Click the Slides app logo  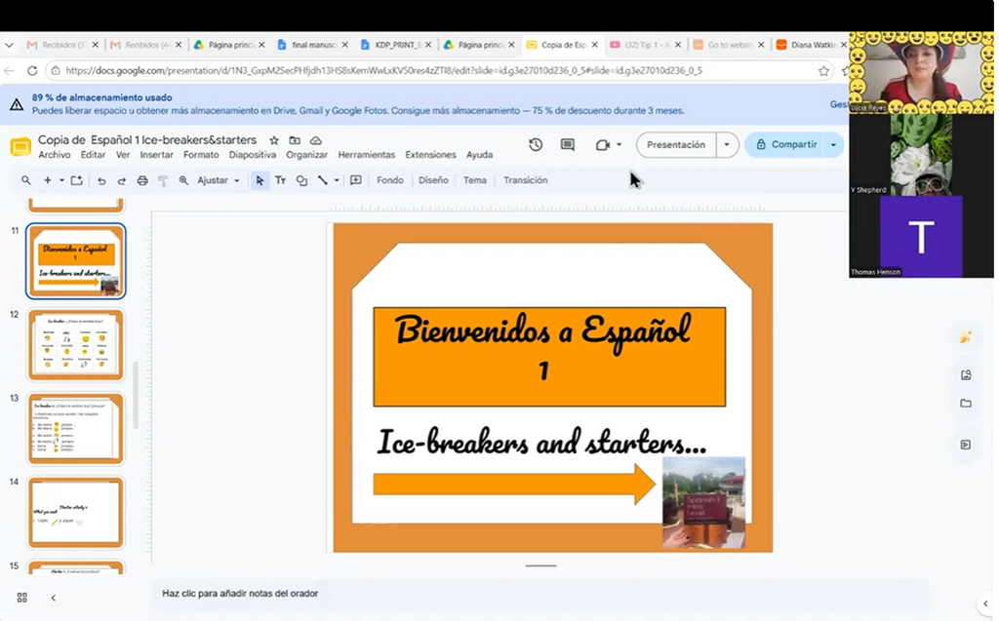point(20,147)
